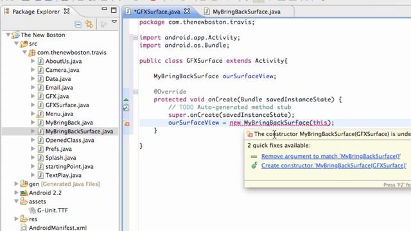Select Email.java in Package Explorer

tap(59, 87)
